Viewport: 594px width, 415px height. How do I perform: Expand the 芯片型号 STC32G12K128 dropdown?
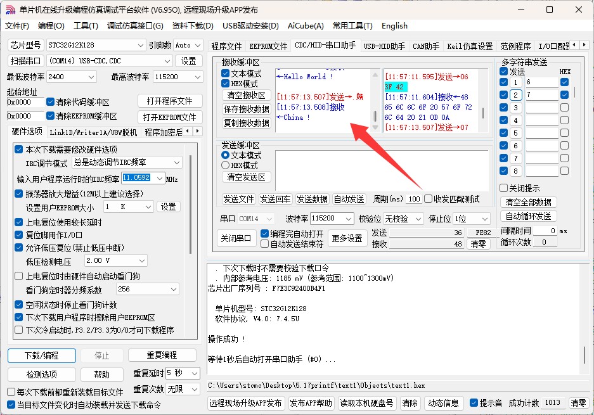141,45
